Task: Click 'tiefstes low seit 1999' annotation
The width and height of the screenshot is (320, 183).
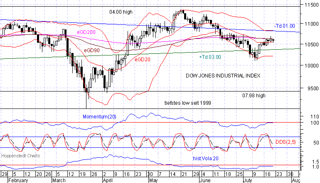Action: [188, 103]
